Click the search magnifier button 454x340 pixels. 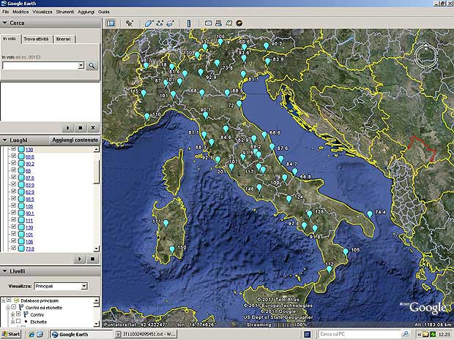92,66
